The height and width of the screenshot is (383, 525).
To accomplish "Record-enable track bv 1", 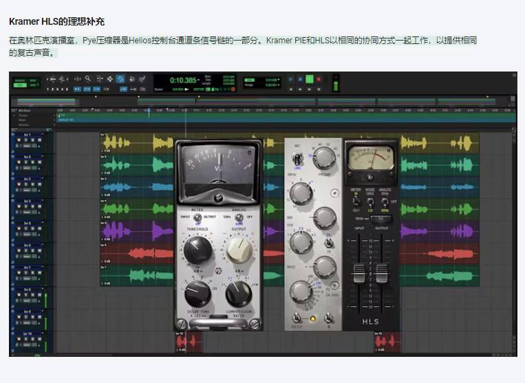I will [x=19, y=140].
